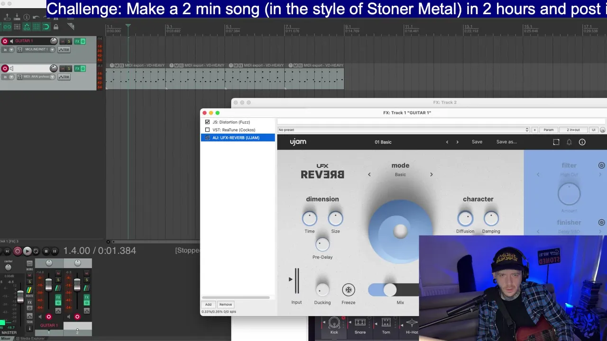Select next reverb mode arrow
Screen dimensions: 607x341
click(431, 174)
